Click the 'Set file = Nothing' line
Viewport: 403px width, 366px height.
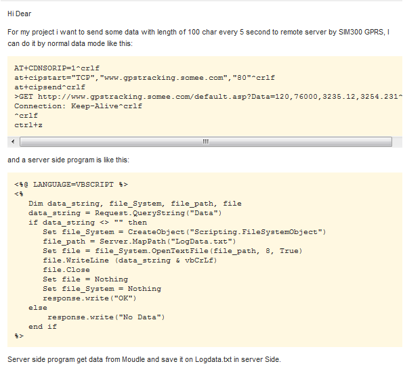pyautogui.click(x=85, y=279)
